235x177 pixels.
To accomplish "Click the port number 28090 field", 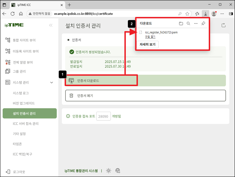I will point(103,116).
